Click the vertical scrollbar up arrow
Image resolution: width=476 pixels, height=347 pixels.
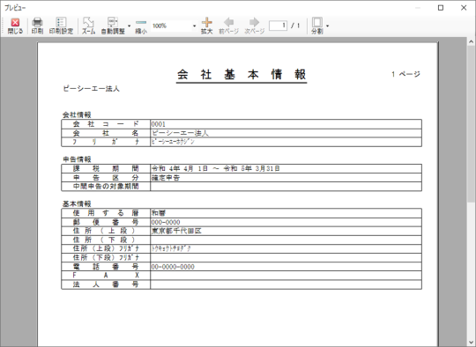coord(471,41)
